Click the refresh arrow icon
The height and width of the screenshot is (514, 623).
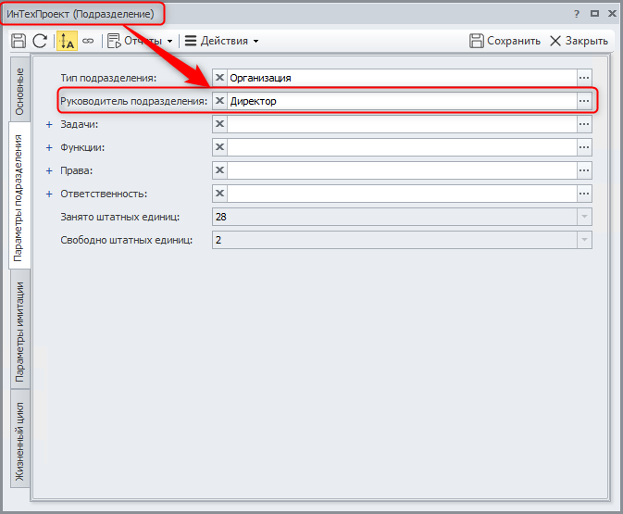tap(40, 41)
